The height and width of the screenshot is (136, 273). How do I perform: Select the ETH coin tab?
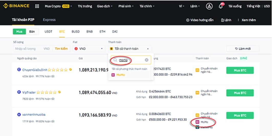click(102, 32)
